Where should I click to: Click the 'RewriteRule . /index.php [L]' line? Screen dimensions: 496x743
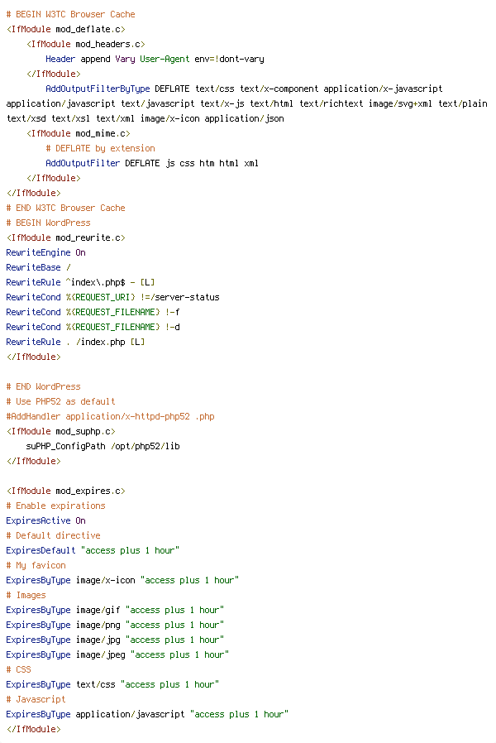tap(75, 342)
